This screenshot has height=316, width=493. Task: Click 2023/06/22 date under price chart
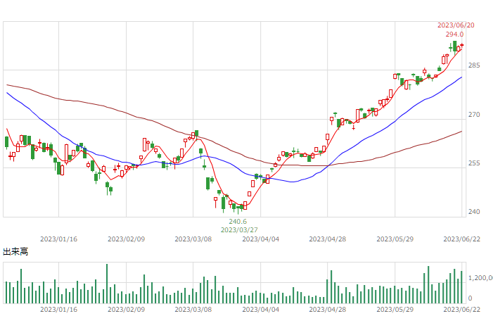[462, 239]
